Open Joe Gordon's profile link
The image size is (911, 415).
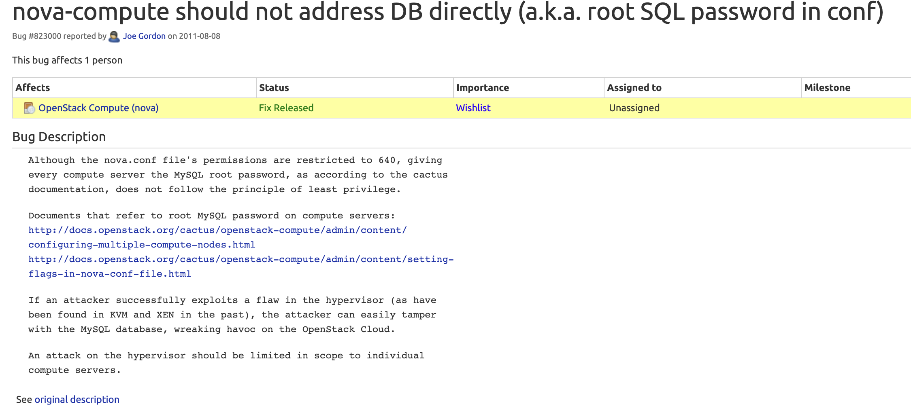coord(144,36)
